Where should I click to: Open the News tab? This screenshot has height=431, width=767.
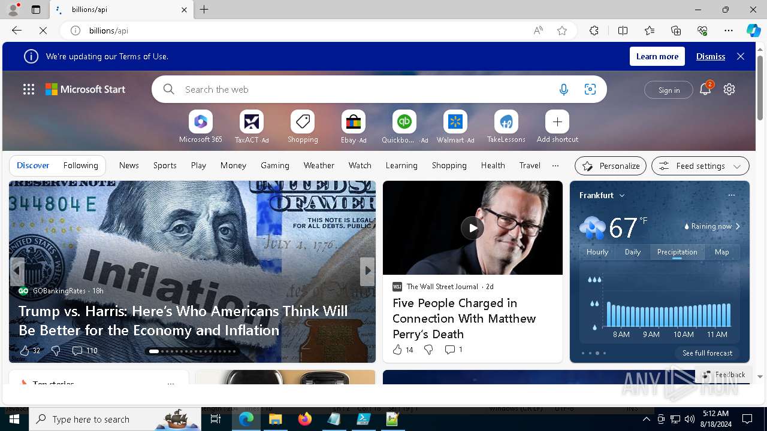pos(129,165)
